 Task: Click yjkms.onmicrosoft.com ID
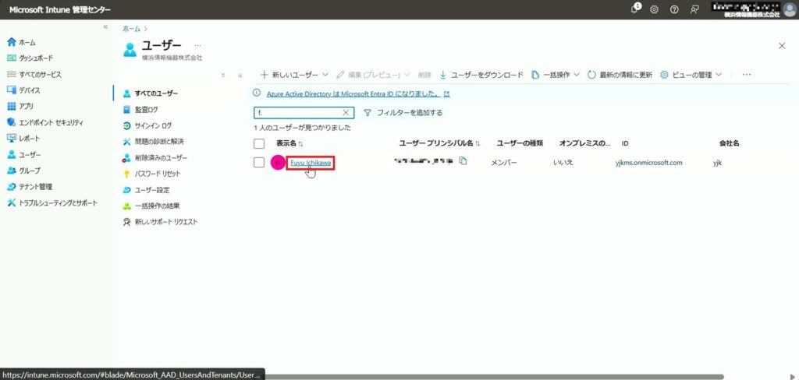tap(648, 163)
